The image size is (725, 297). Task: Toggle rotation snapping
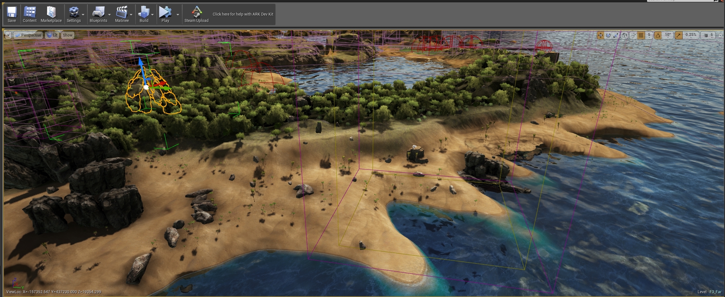[x=658, y=35]
